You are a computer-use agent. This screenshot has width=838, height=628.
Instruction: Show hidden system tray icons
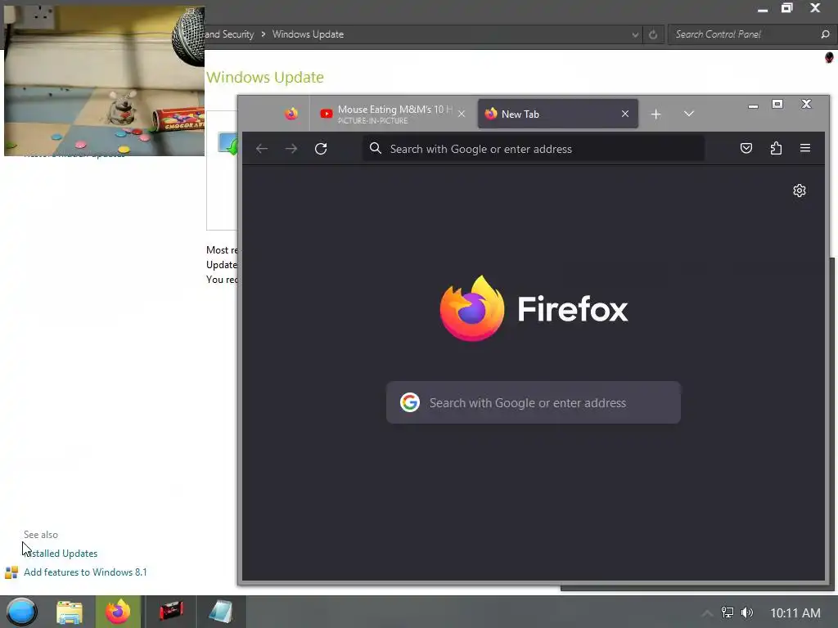(x=707, y=613)
